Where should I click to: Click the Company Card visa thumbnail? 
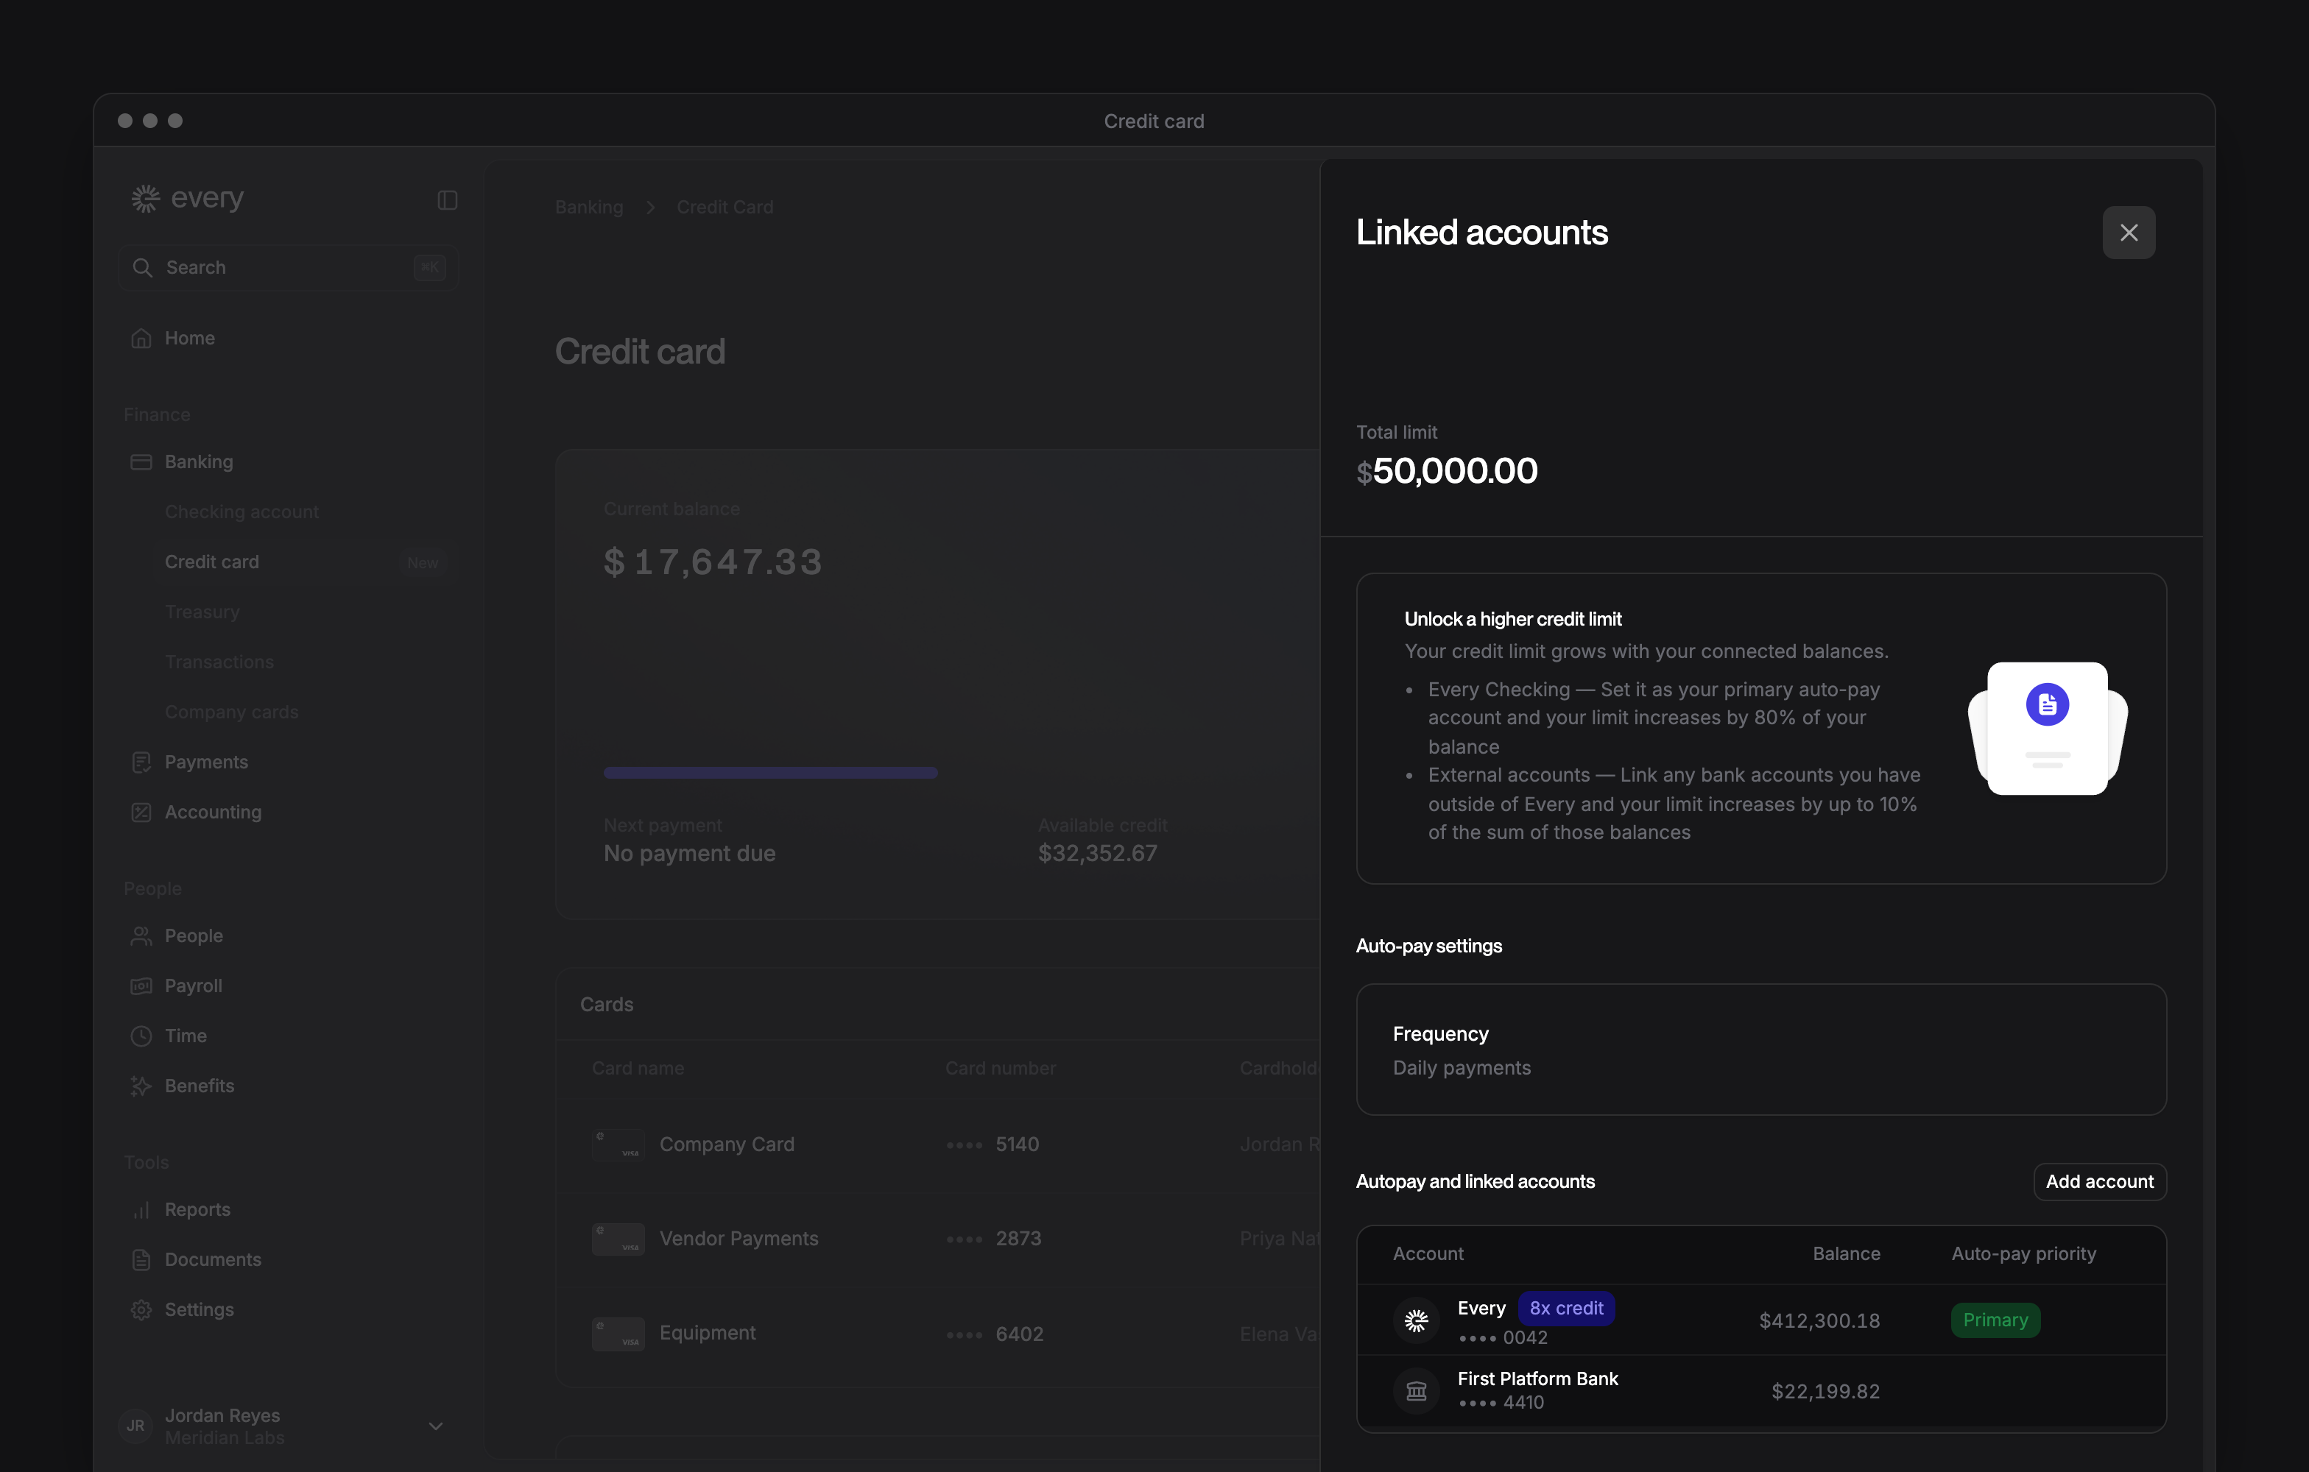click(618, 1144)
